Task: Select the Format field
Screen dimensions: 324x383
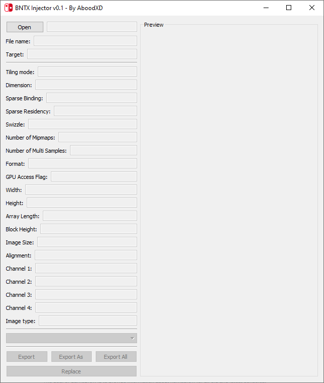Action: (83, 164)
